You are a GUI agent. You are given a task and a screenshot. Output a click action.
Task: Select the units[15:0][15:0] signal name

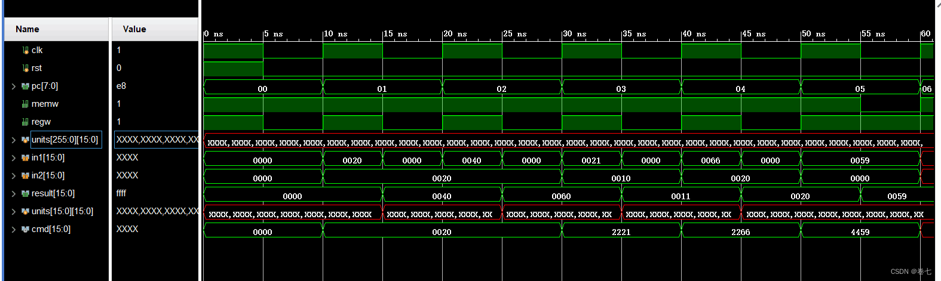pyautogui.click(x=63, y=211)
